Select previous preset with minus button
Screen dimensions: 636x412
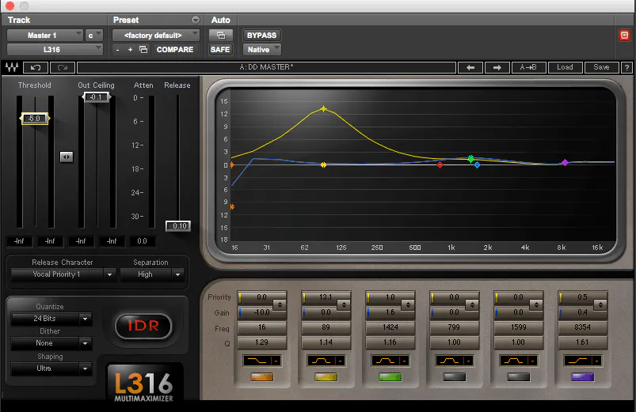point(118,50)
